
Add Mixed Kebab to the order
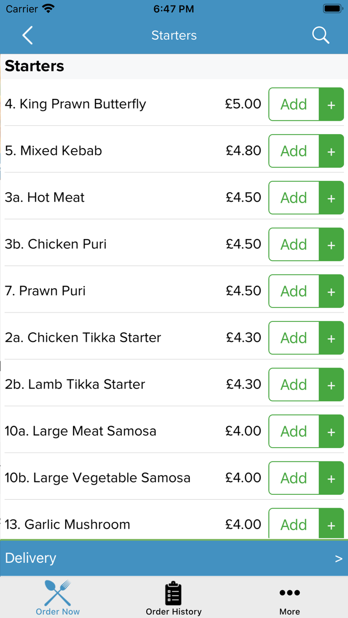click(293, 151)
